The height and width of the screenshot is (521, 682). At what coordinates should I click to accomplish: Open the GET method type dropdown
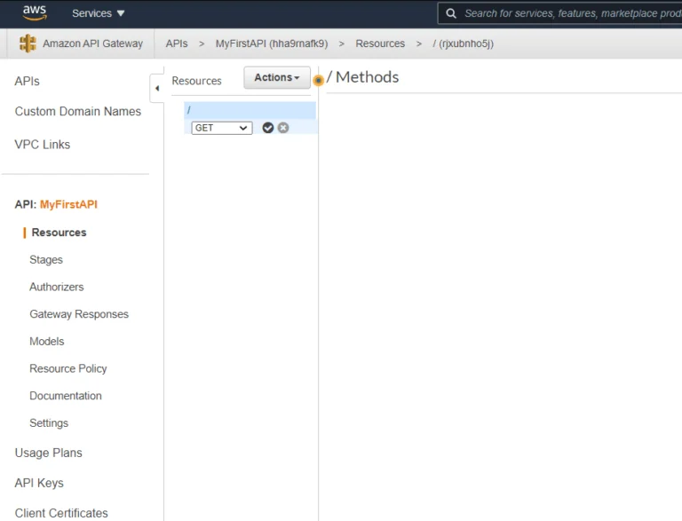click(222, 128)
